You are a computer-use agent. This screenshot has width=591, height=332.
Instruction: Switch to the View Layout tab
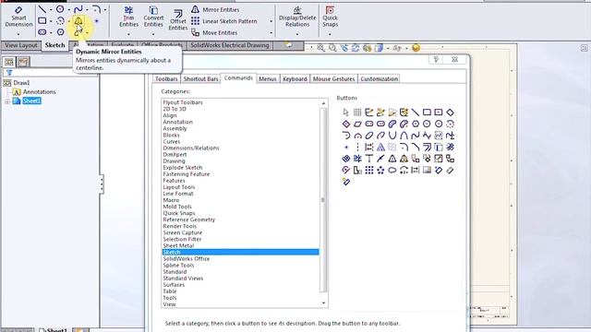(x=21, y=45)
